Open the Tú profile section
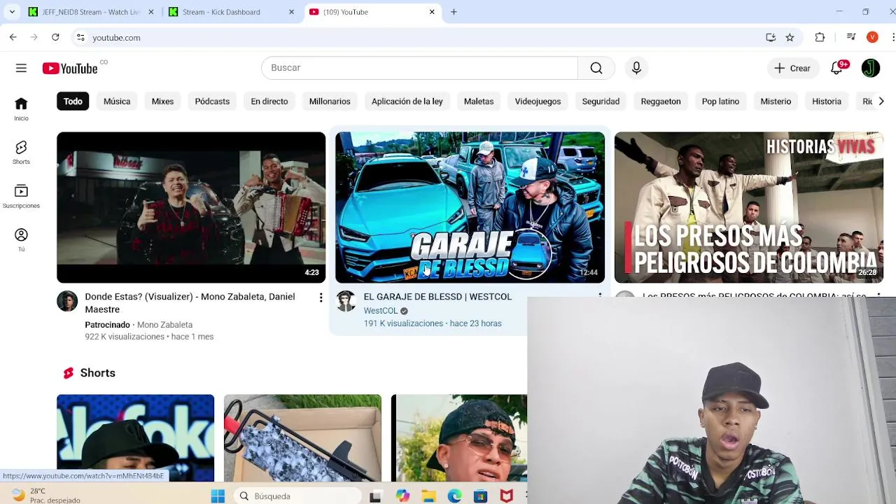The image size is (896, 504). point(21,240)
